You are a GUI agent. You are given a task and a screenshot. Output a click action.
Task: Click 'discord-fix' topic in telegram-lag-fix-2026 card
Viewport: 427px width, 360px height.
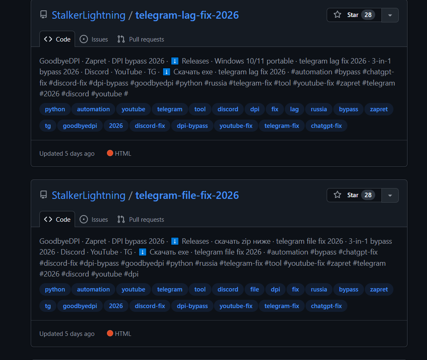150,126
